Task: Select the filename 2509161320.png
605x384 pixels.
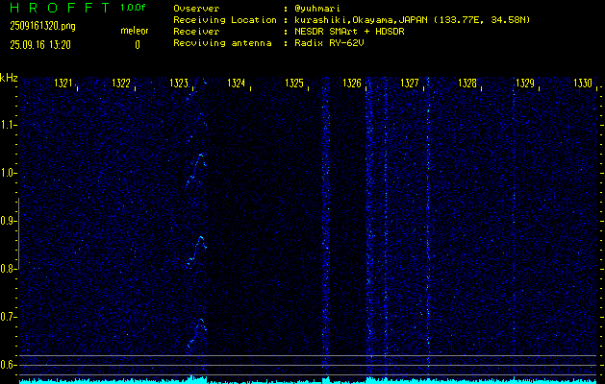Action: coord(42,26)
